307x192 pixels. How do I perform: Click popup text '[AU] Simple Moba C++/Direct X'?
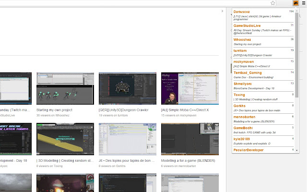click(251, 66)
